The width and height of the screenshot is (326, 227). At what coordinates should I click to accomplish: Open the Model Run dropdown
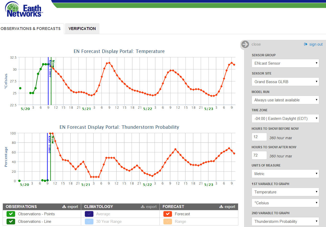(x=285, y=100)
